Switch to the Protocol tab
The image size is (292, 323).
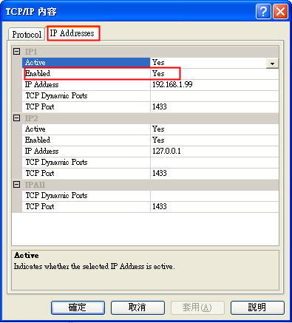pos(27,34)
